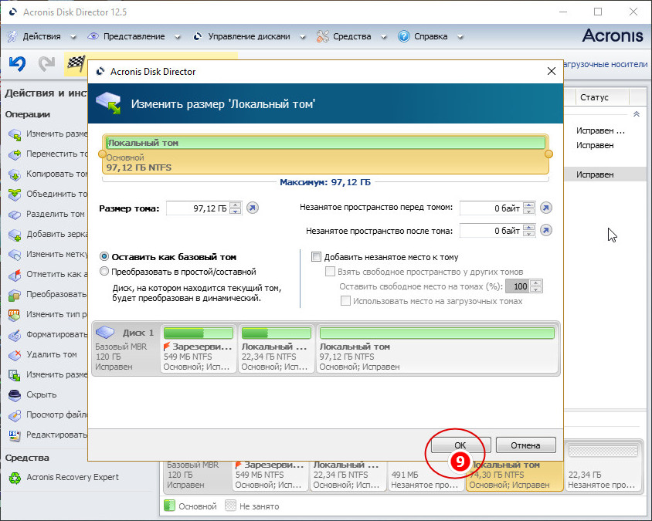Check 'Взять свободное пространство у других томов'
The image size is (652, 521).
tap(330, 272)
